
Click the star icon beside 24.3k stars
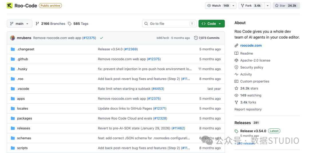236,88
